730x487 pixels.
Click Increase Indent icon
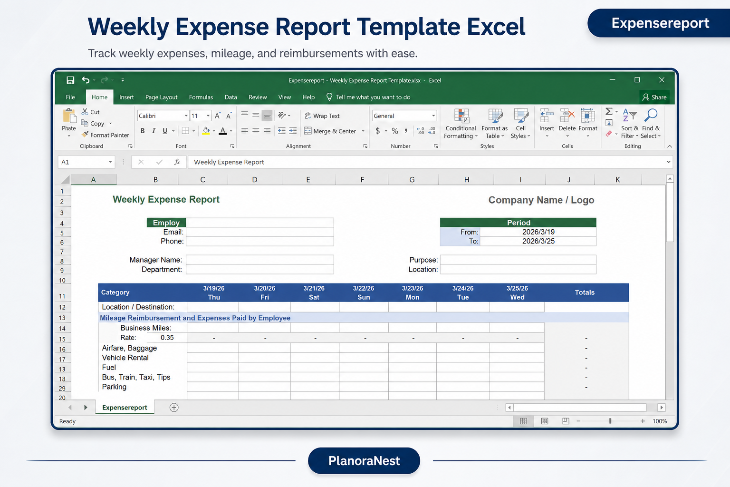click(x=293, y=131)
